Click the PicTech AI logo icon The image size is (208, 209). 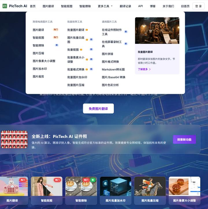5,6
